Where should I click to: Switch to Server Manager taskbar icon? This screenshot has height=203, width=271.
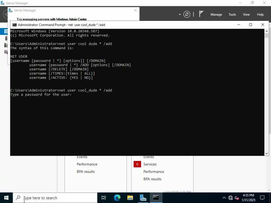click(x=143, y=198)
